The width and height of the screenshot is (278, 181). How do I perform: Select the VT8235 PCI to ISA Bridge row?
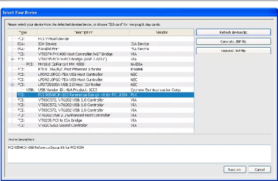click(101, 120)
